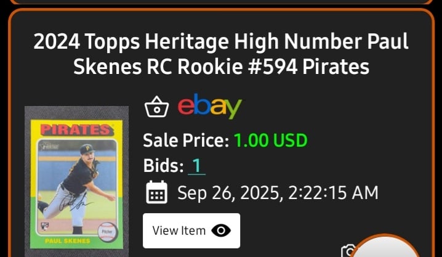The width and height of the screenshot is (442, 257).
Task: Click the "Bids:" label
Action: pyautogui.click(x=164, y=166)
